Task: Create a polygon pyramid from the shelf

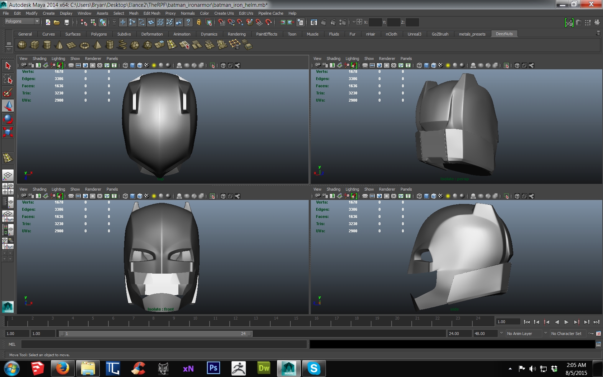Action: click(x=97, y=45)
